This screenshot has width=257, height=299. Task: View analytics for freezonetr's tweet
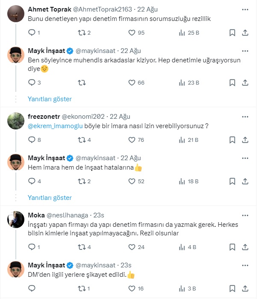[181, 140]
